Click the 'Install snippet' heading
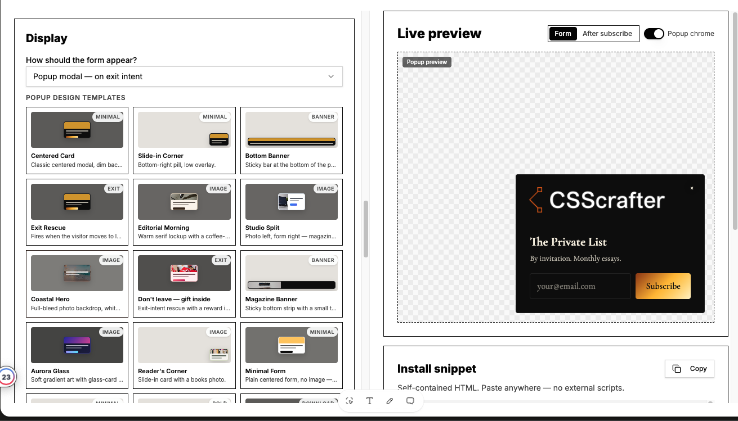Viewport: 738px width, 421px height. coord(437,369)
